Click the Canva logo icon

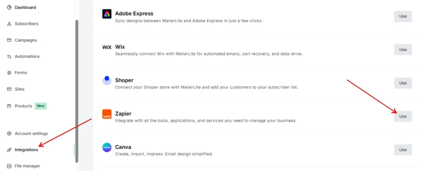coord(107,147)
